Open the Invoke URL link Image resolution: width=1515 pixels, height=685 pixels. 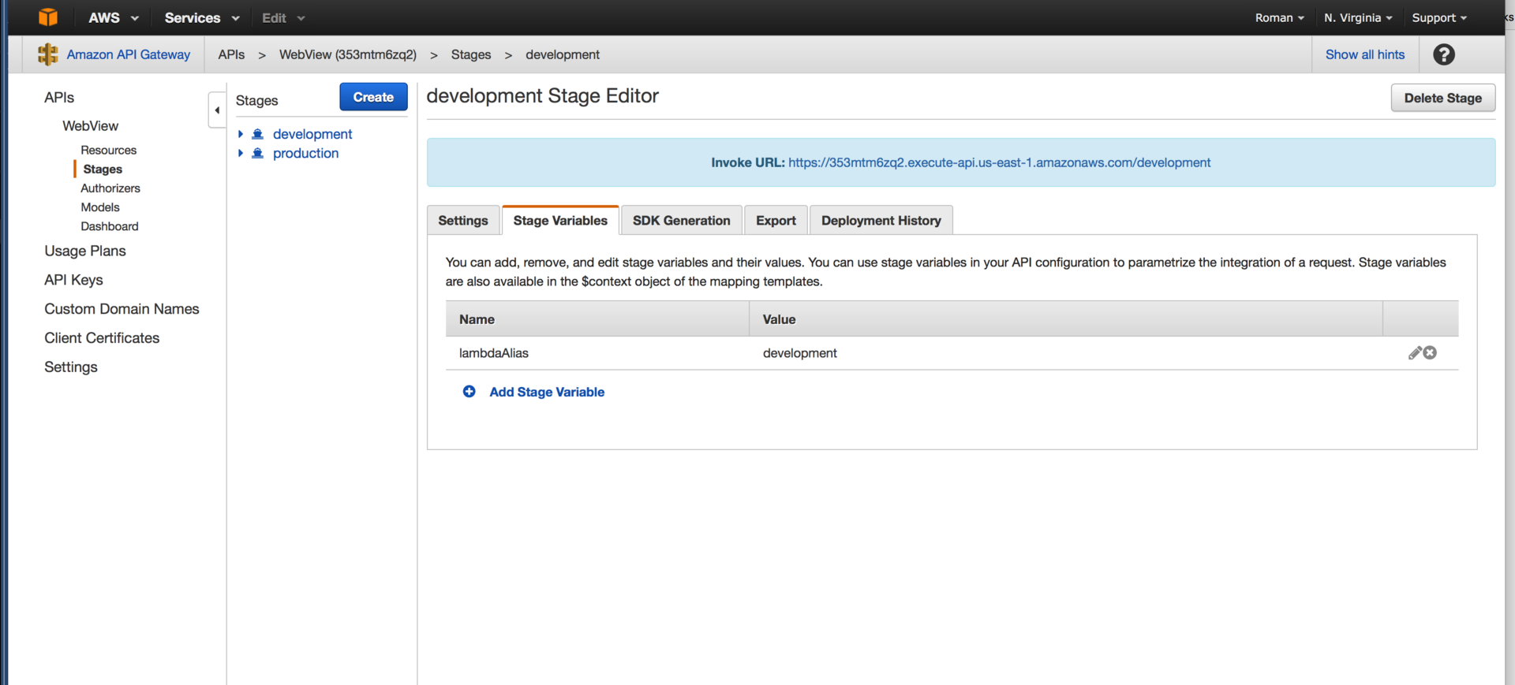pyautogui.click(x=999, y=162)
